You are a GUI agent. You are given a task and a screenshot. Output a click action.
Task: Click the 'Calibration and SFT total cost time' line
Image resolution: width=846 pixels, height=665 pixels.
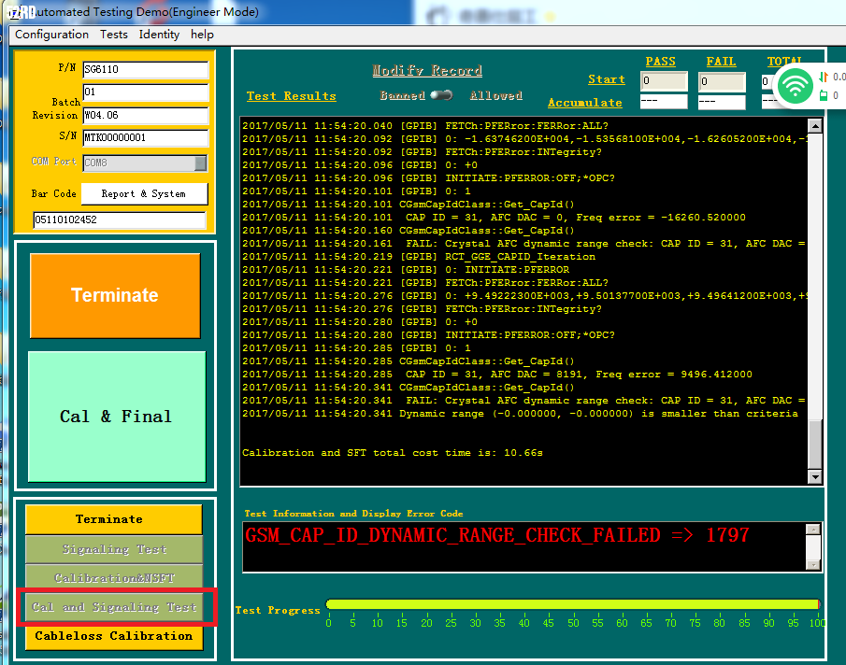(x=393, y=453)
